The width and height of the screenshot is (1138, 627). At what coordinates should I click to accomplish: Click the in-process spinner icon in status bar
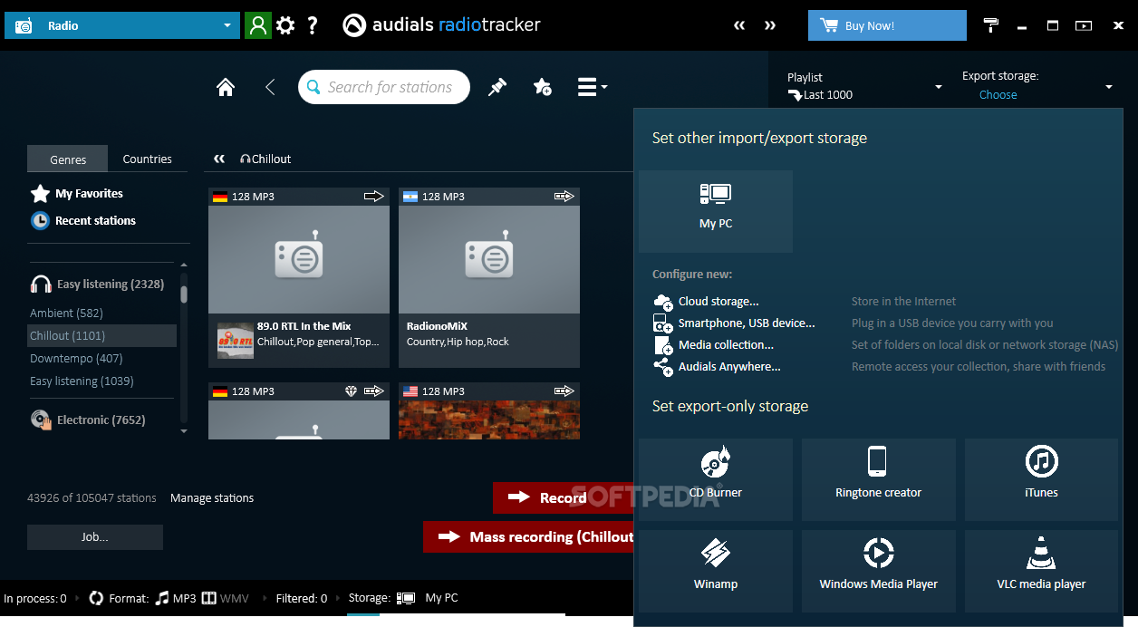[x=96, y=598]
